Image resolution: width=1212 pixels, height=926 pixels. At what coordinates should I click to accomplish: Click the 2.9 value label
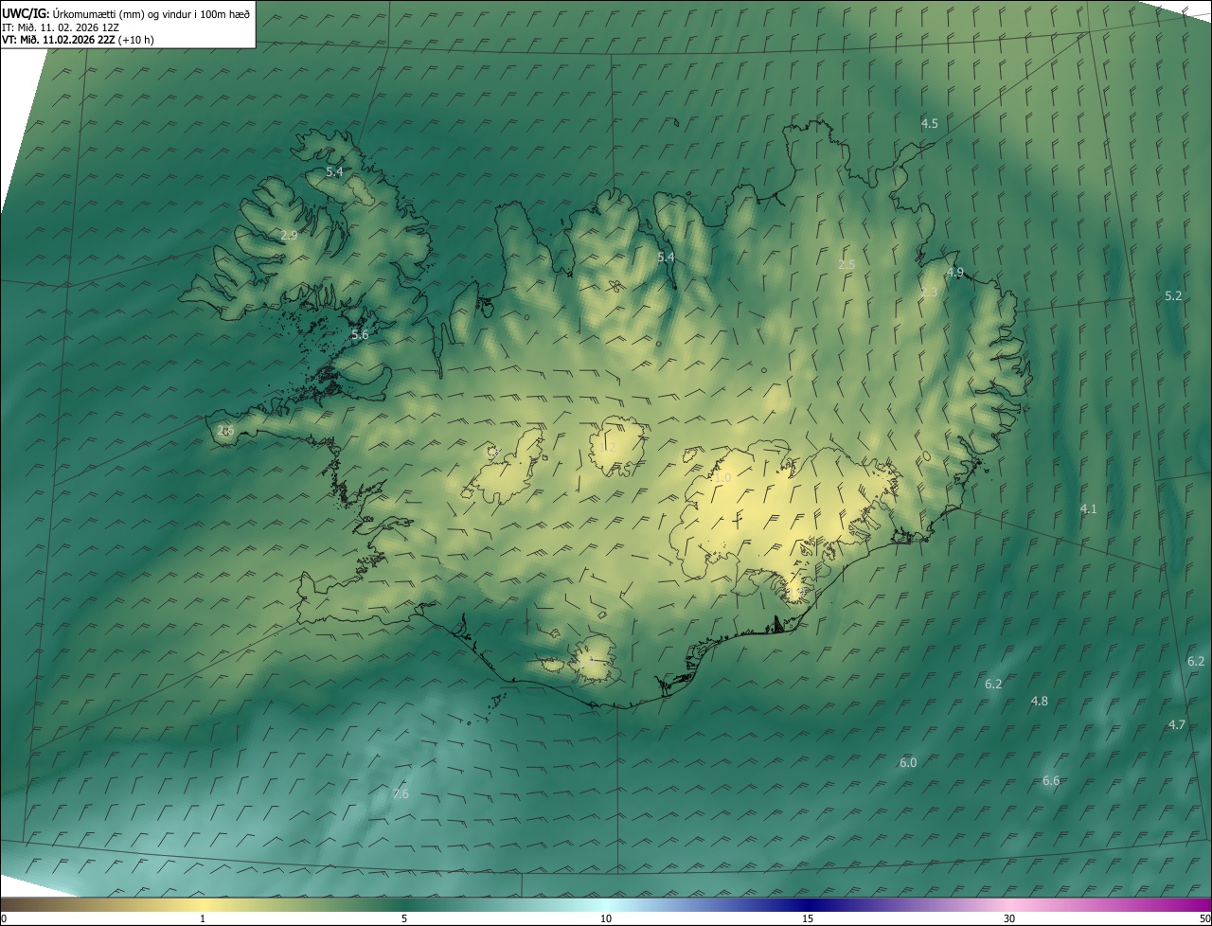click(290, 235)
